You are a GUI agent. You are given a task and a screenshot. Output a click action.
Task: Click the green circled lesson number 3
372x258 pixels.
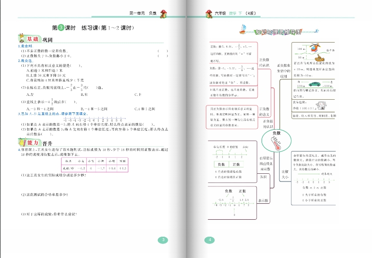pos(61,28)
